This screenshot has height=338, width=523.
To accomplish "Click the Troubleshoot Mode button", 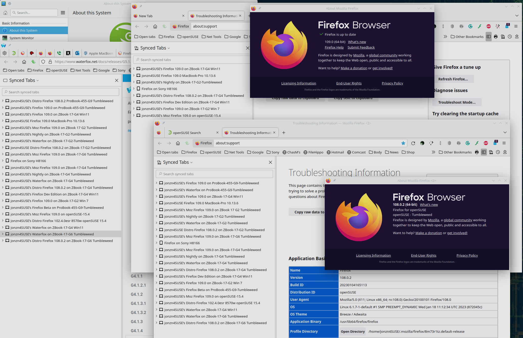I will [x=456, y=102].
